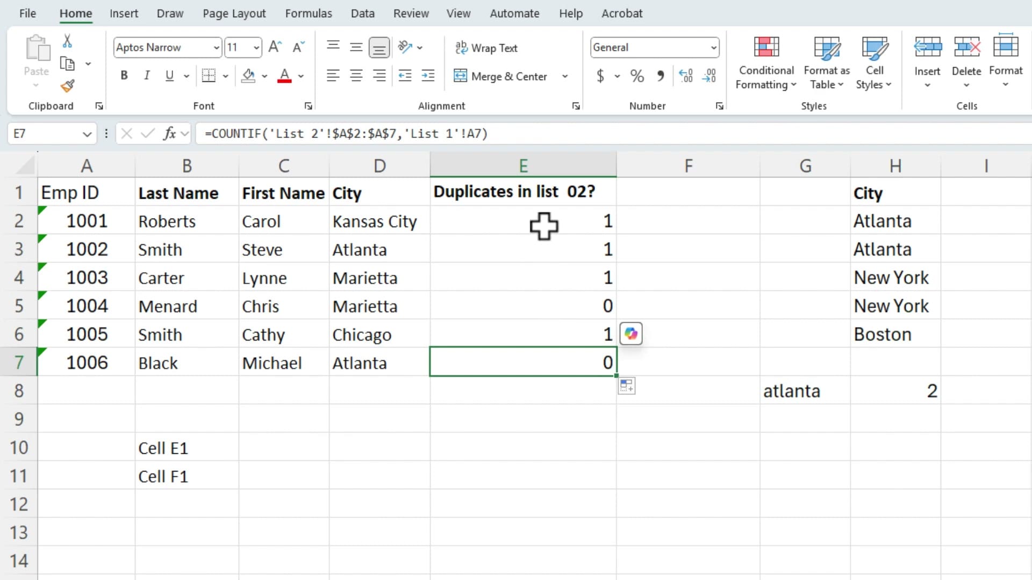Open the Font Color red swatch

coord(284,76)
